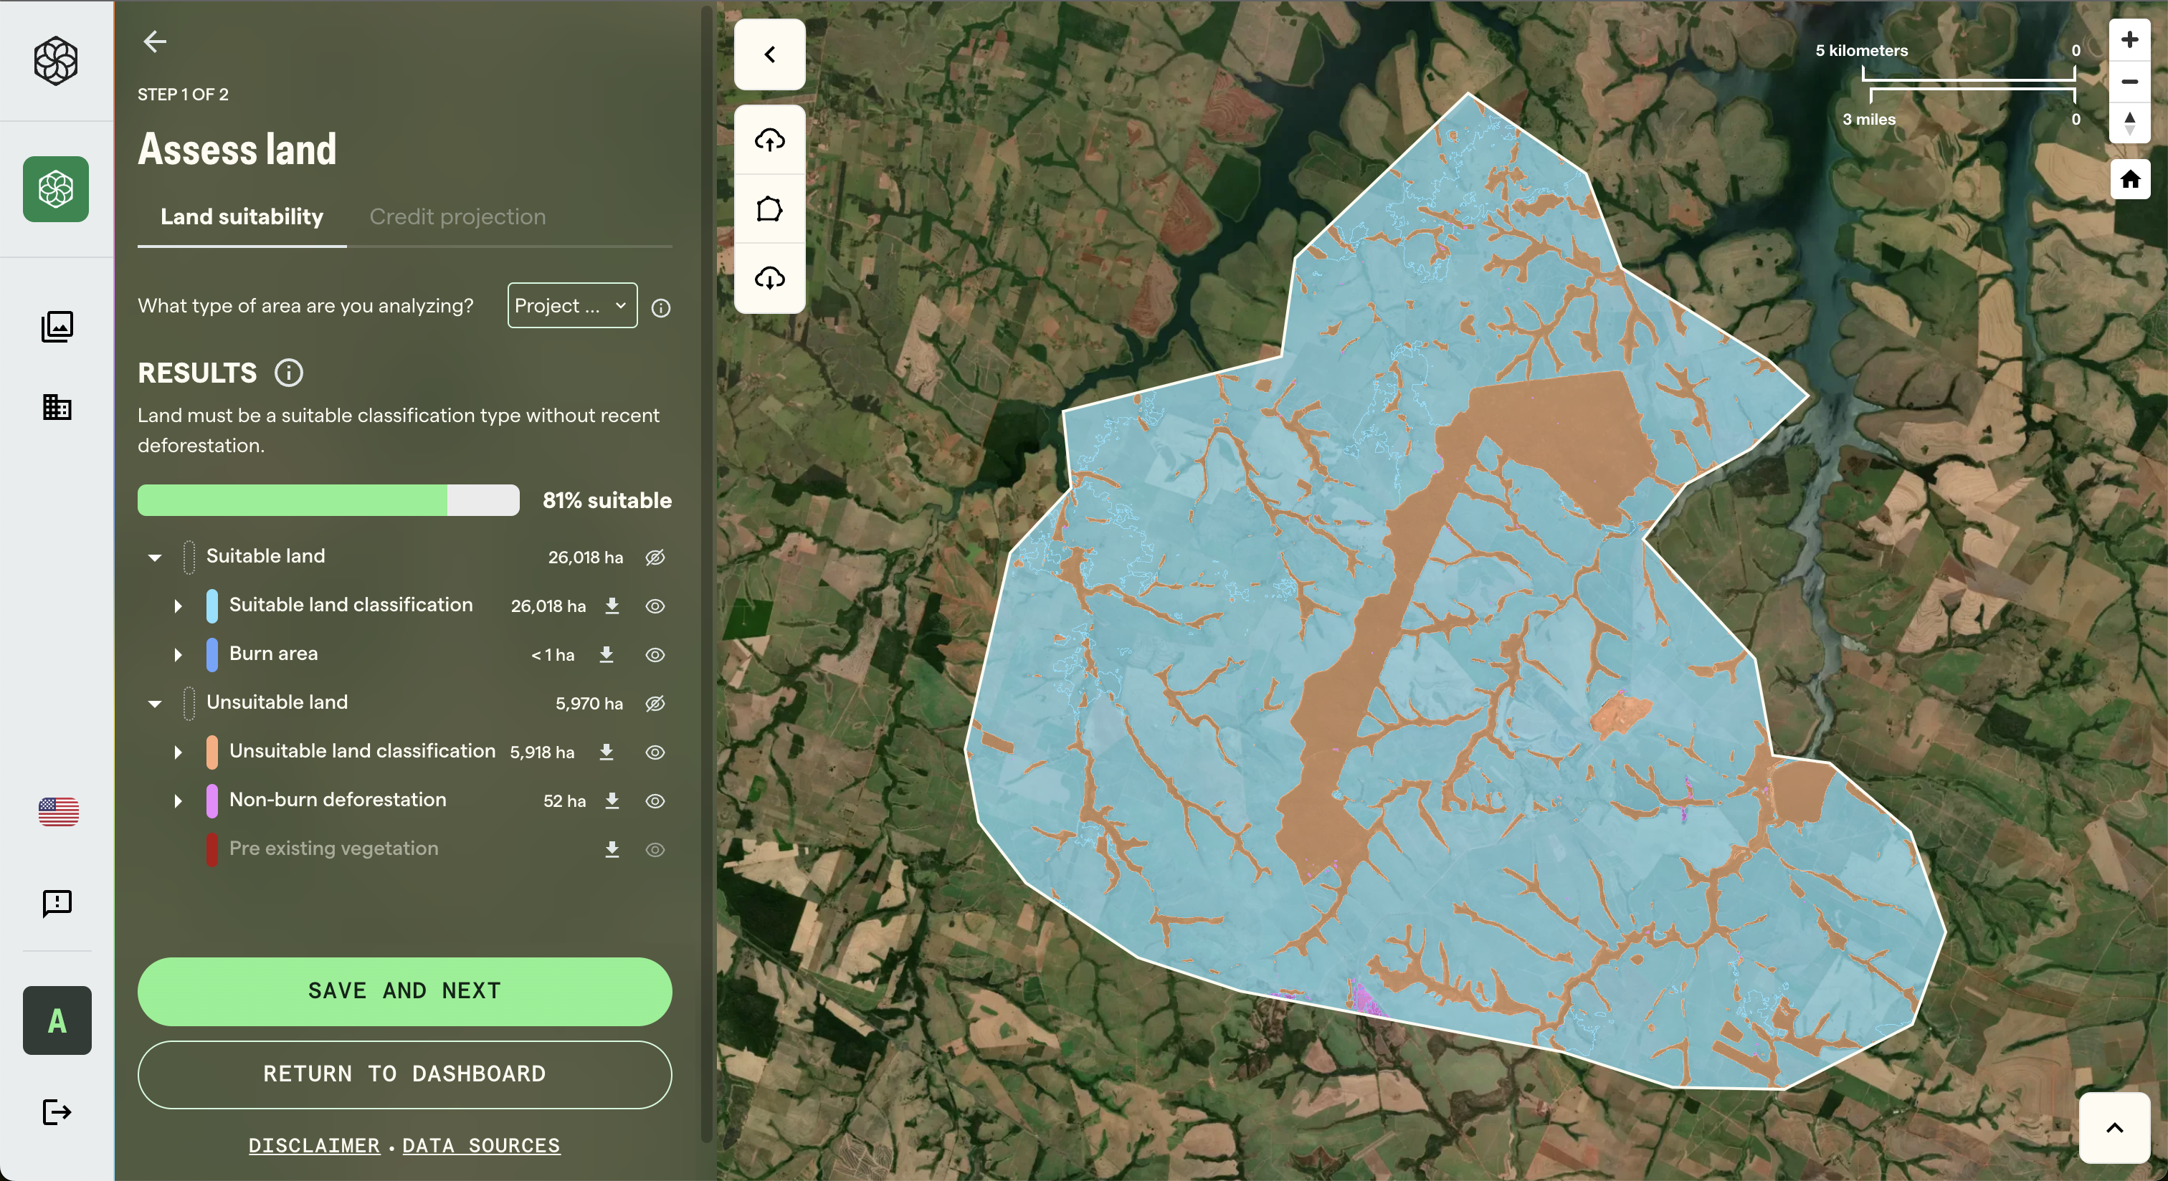Download the Burn area layer data

point(606,654)
